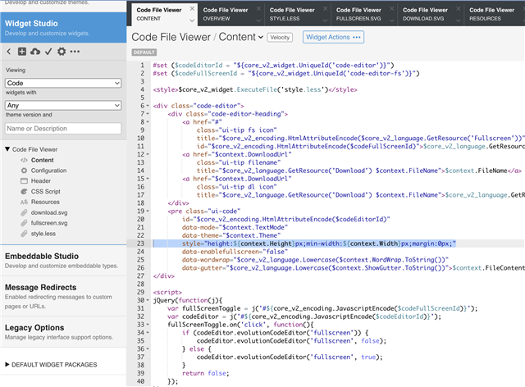Viewport: 525px width, 387px height.
Task: Fold code at line 6 gutter arrow
Action: [148, 106]
